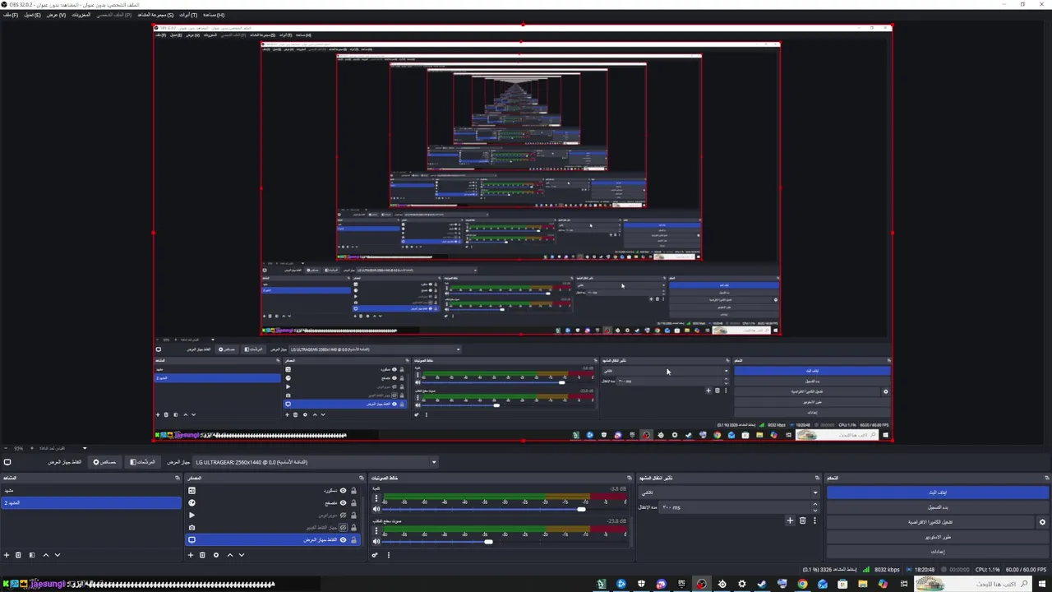Move scene down arrow in Scenes panel

coord(58,555)
